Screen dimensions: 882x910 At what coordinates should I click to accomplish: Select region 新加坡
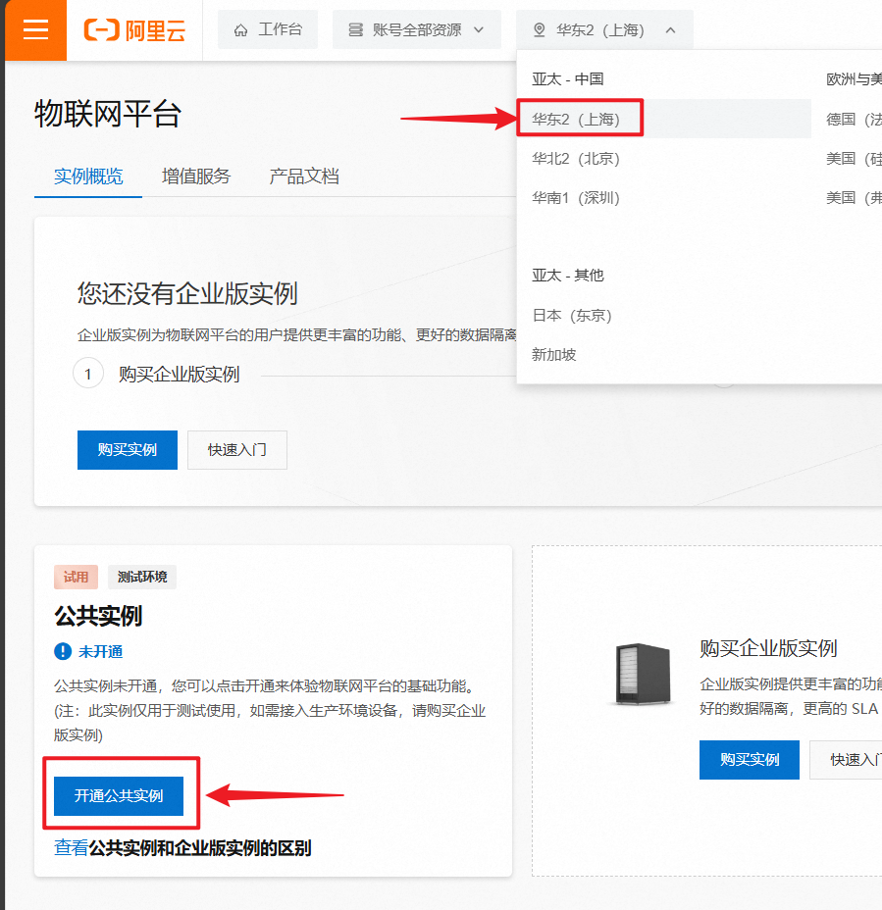pyautogui.click(x=554, y=355)
